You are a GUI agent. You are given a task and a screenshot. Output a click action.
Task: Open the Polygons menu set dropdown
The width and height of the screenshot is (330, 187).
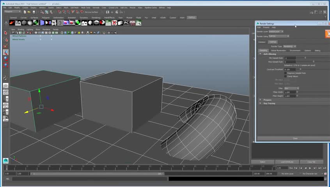12,12
